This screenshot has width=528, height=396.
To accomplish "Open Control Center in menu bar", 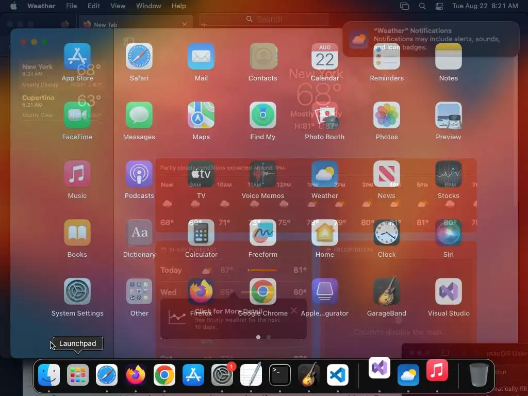I will pos(439,6).
